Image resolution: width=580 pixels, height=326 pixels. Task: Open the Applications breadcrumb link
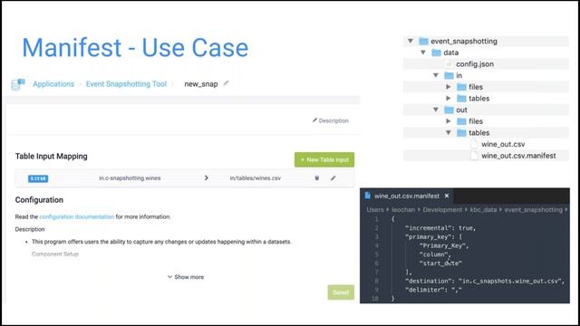(x=53, y=84)
